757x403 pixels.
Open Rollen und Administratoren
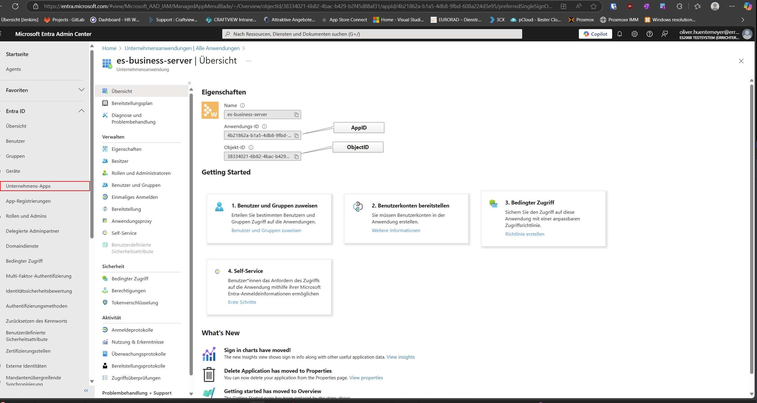141,173
